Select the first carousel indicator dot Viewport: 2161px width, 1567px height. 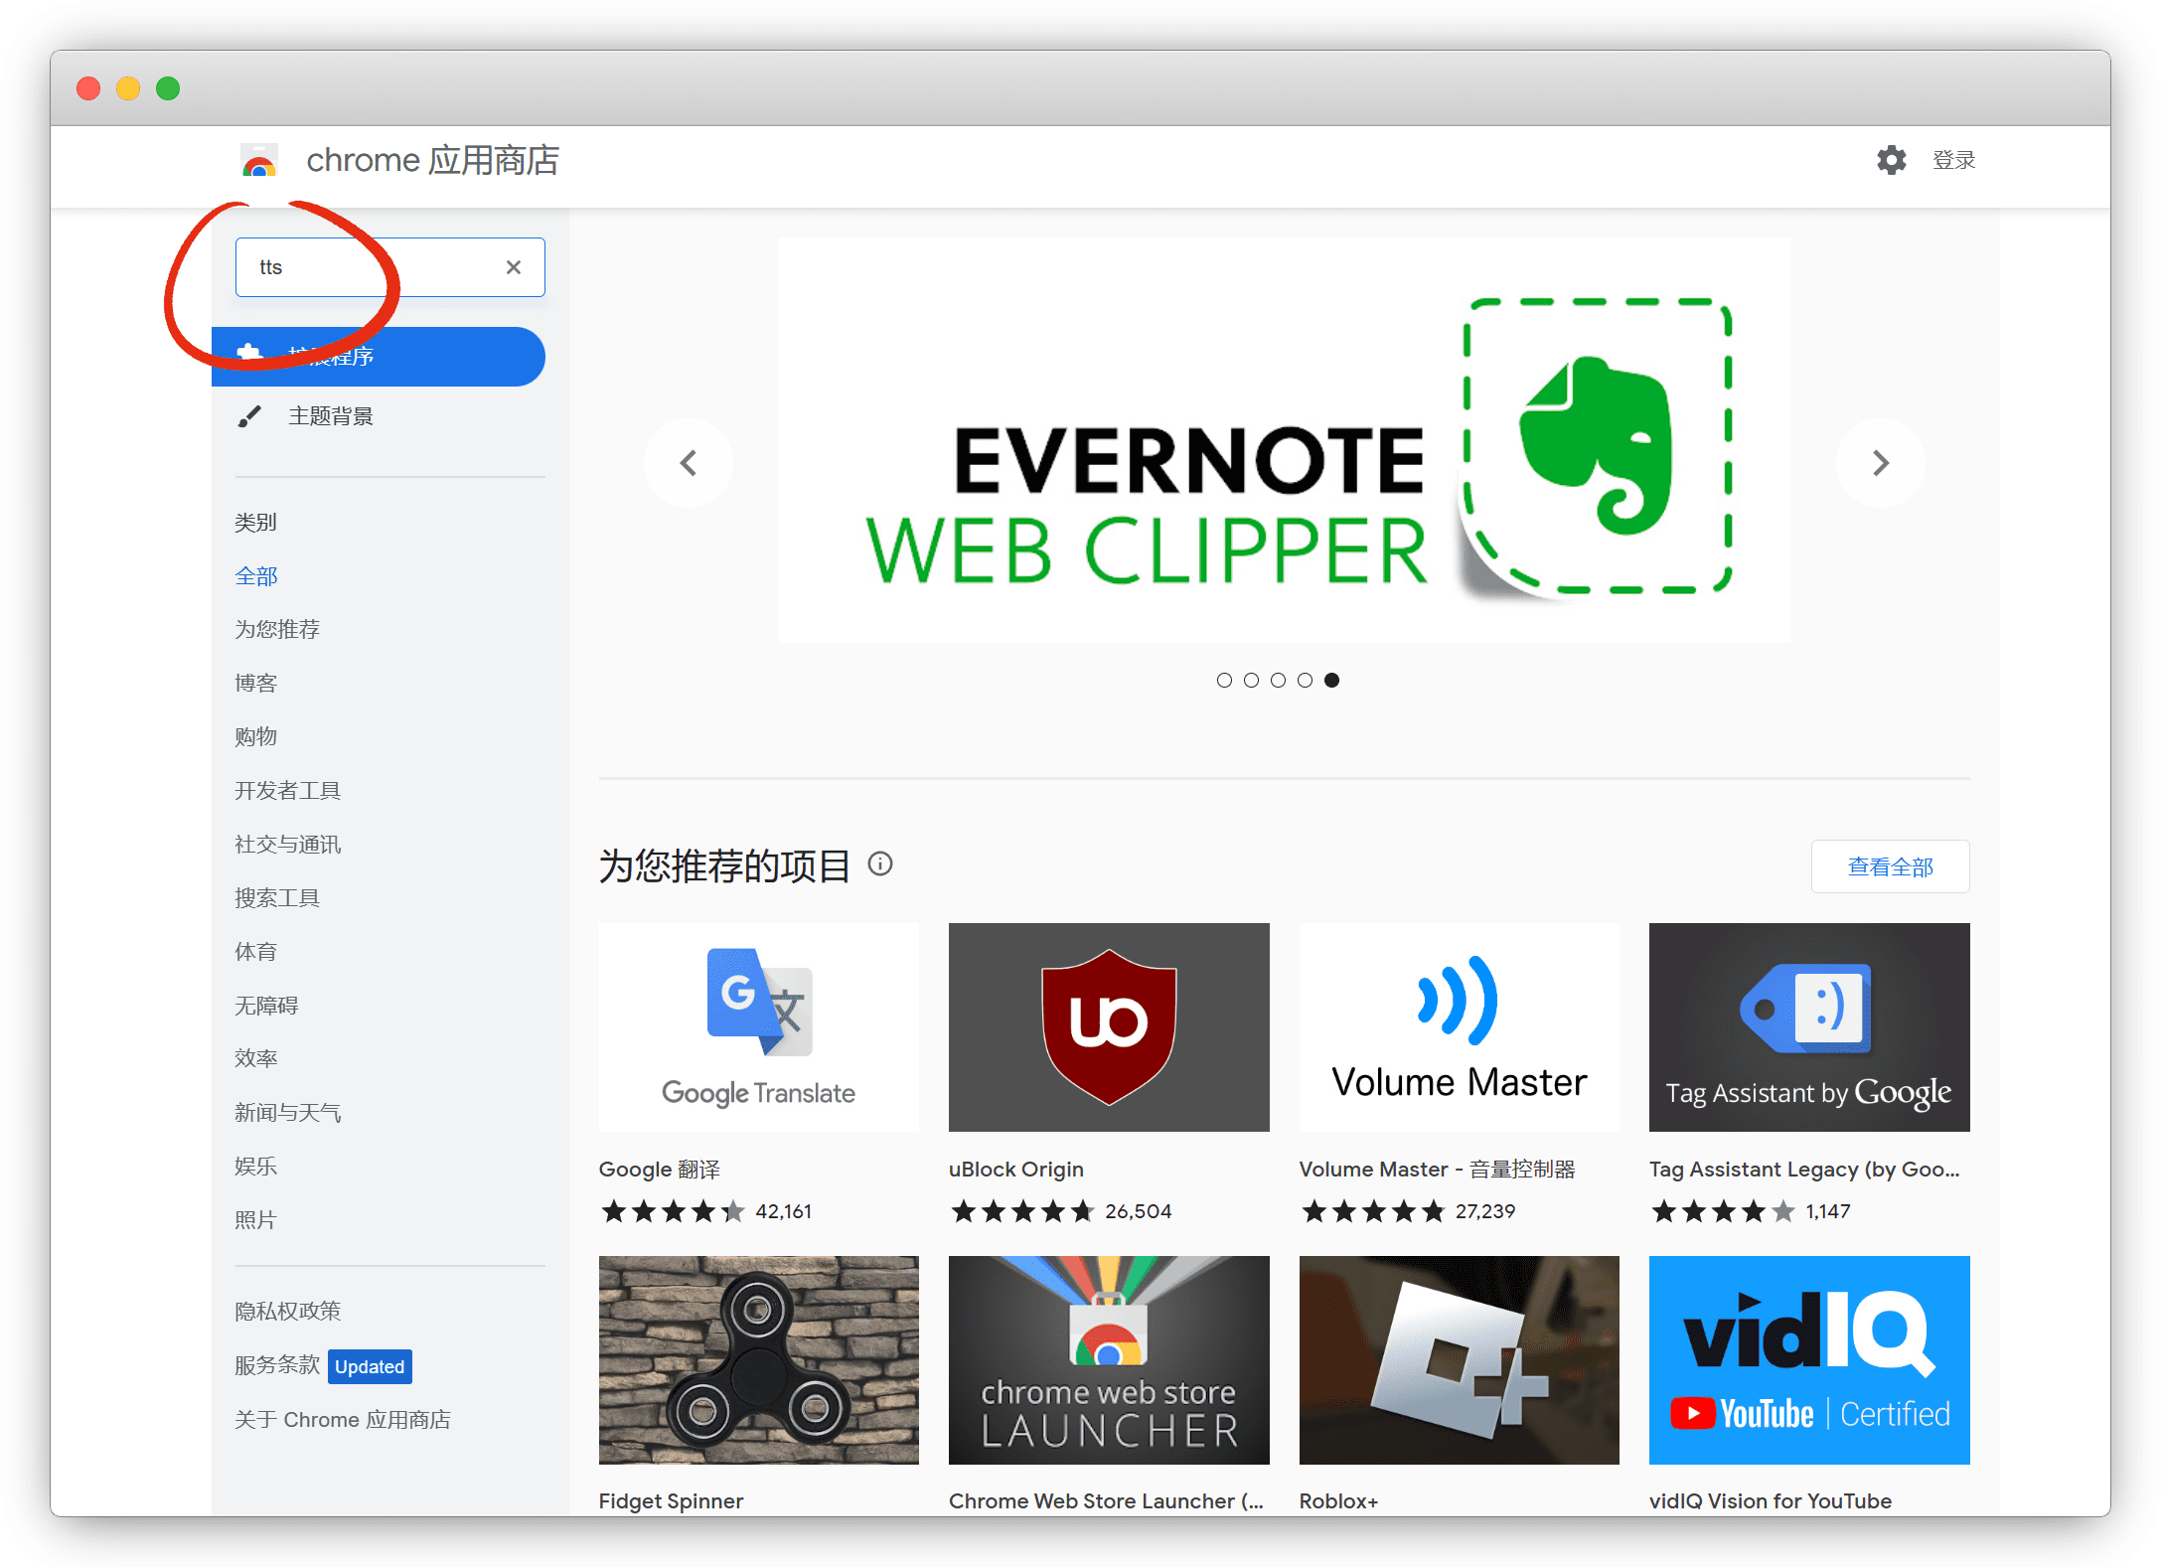point(1224,681)
